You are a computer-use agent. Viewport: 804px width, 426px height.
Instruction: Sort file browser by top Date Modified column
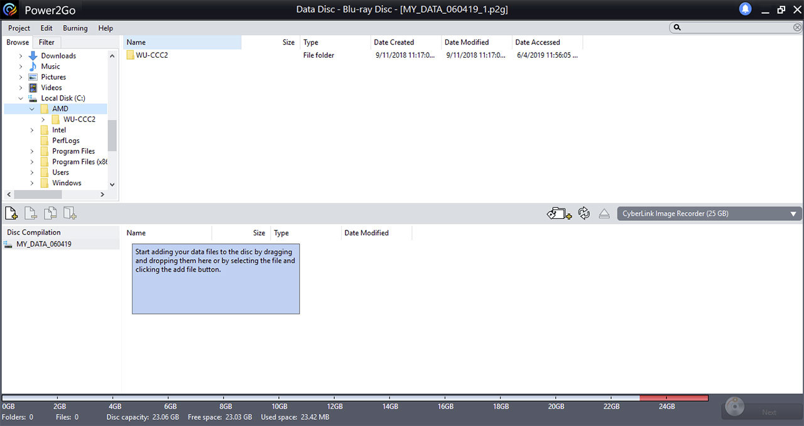(477, 42)
